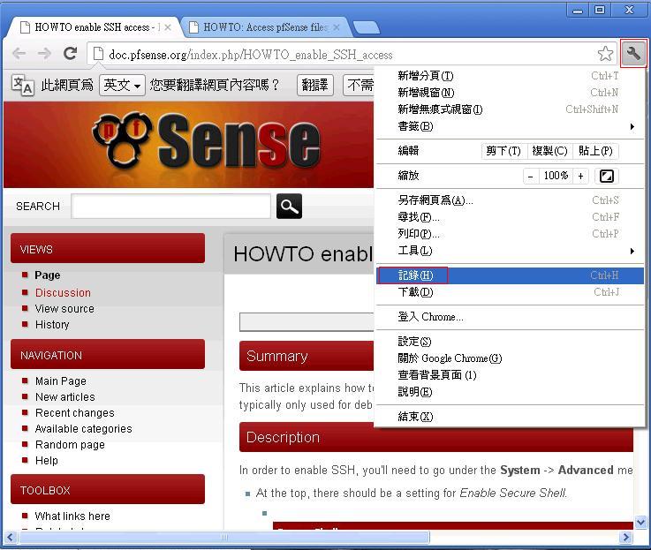Click the full-screen icon in the zoom row
Screen dimensions: 651x550
pos(607,176)
